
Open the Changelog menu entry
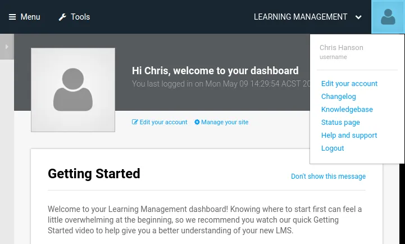point(339,97)
